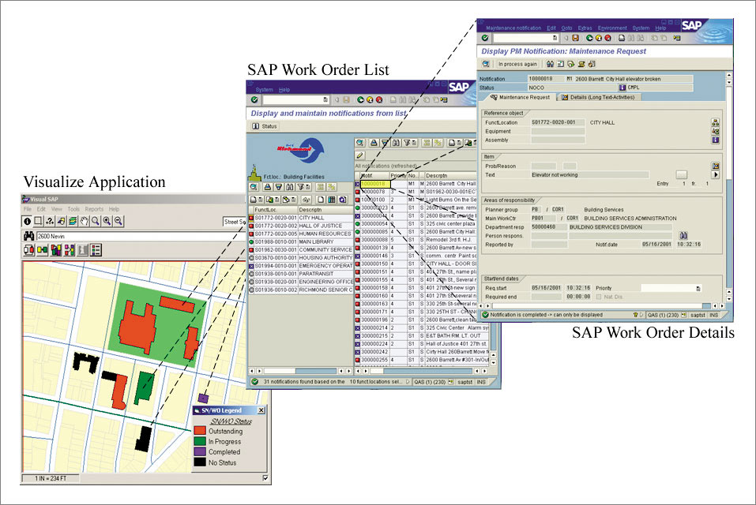
Task: Click the red Outstanding legend swatch
Action: (x=200, y=431)
